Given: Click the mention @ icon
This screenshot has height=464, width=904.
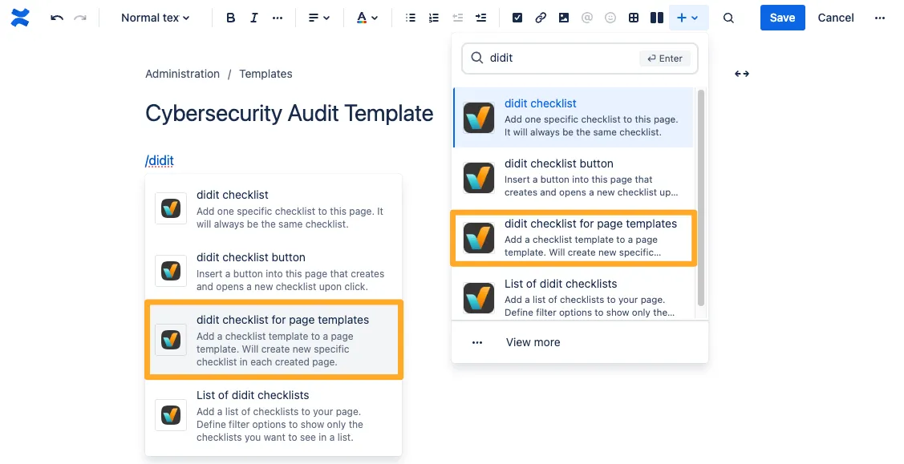Looking at the screenshot, I should pyautogui.click(x=587, y=18).
